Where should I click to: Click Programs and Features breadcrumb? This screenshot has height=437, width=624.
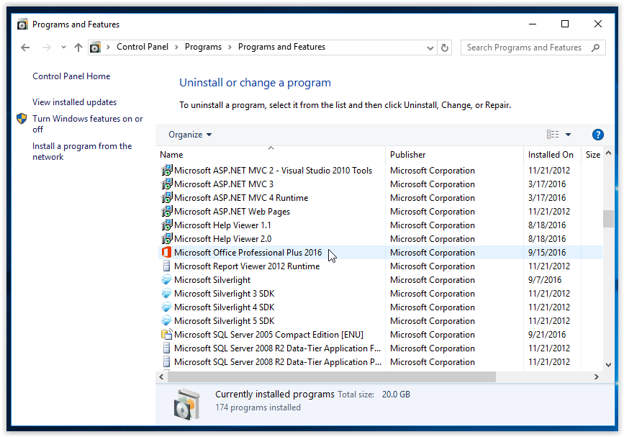point(281,47)
